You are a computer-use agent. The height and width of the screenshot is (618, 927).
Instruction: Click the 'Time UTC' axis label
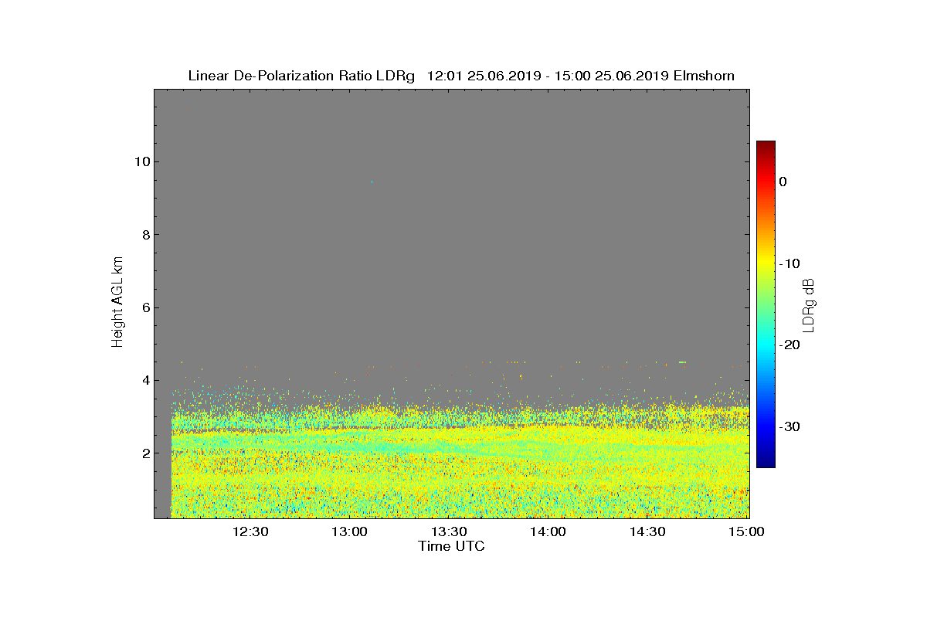tap(452, 546)
